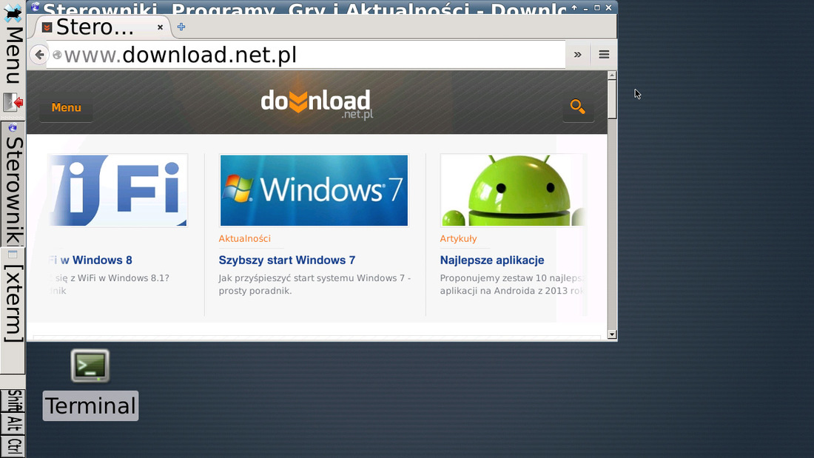Toggle the Alt key button in panel
The height and width of the screenshot is (458, 814).
pos(13,424)
